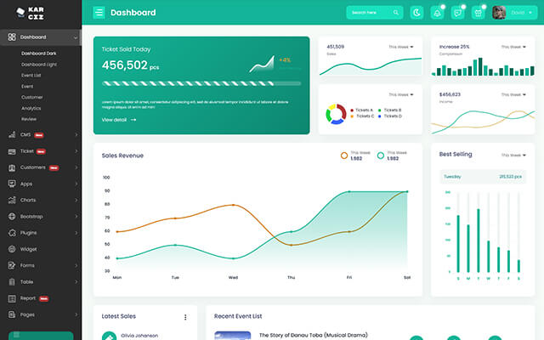Open notifications bell icon in header
This screenshot has width=544, height=340.
pyautogui.click(x=437, y=13)
